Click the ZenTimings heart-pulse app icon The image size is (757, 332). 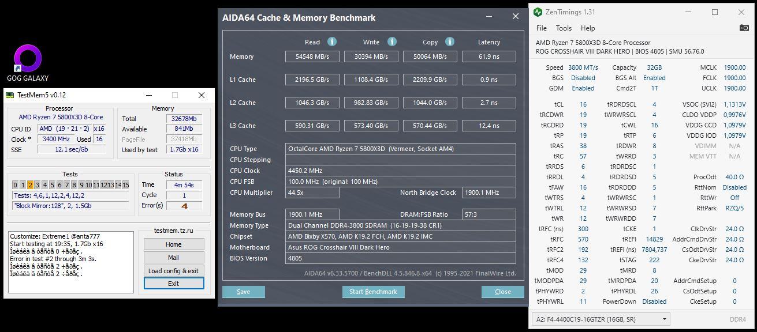(x=538, y=12)
